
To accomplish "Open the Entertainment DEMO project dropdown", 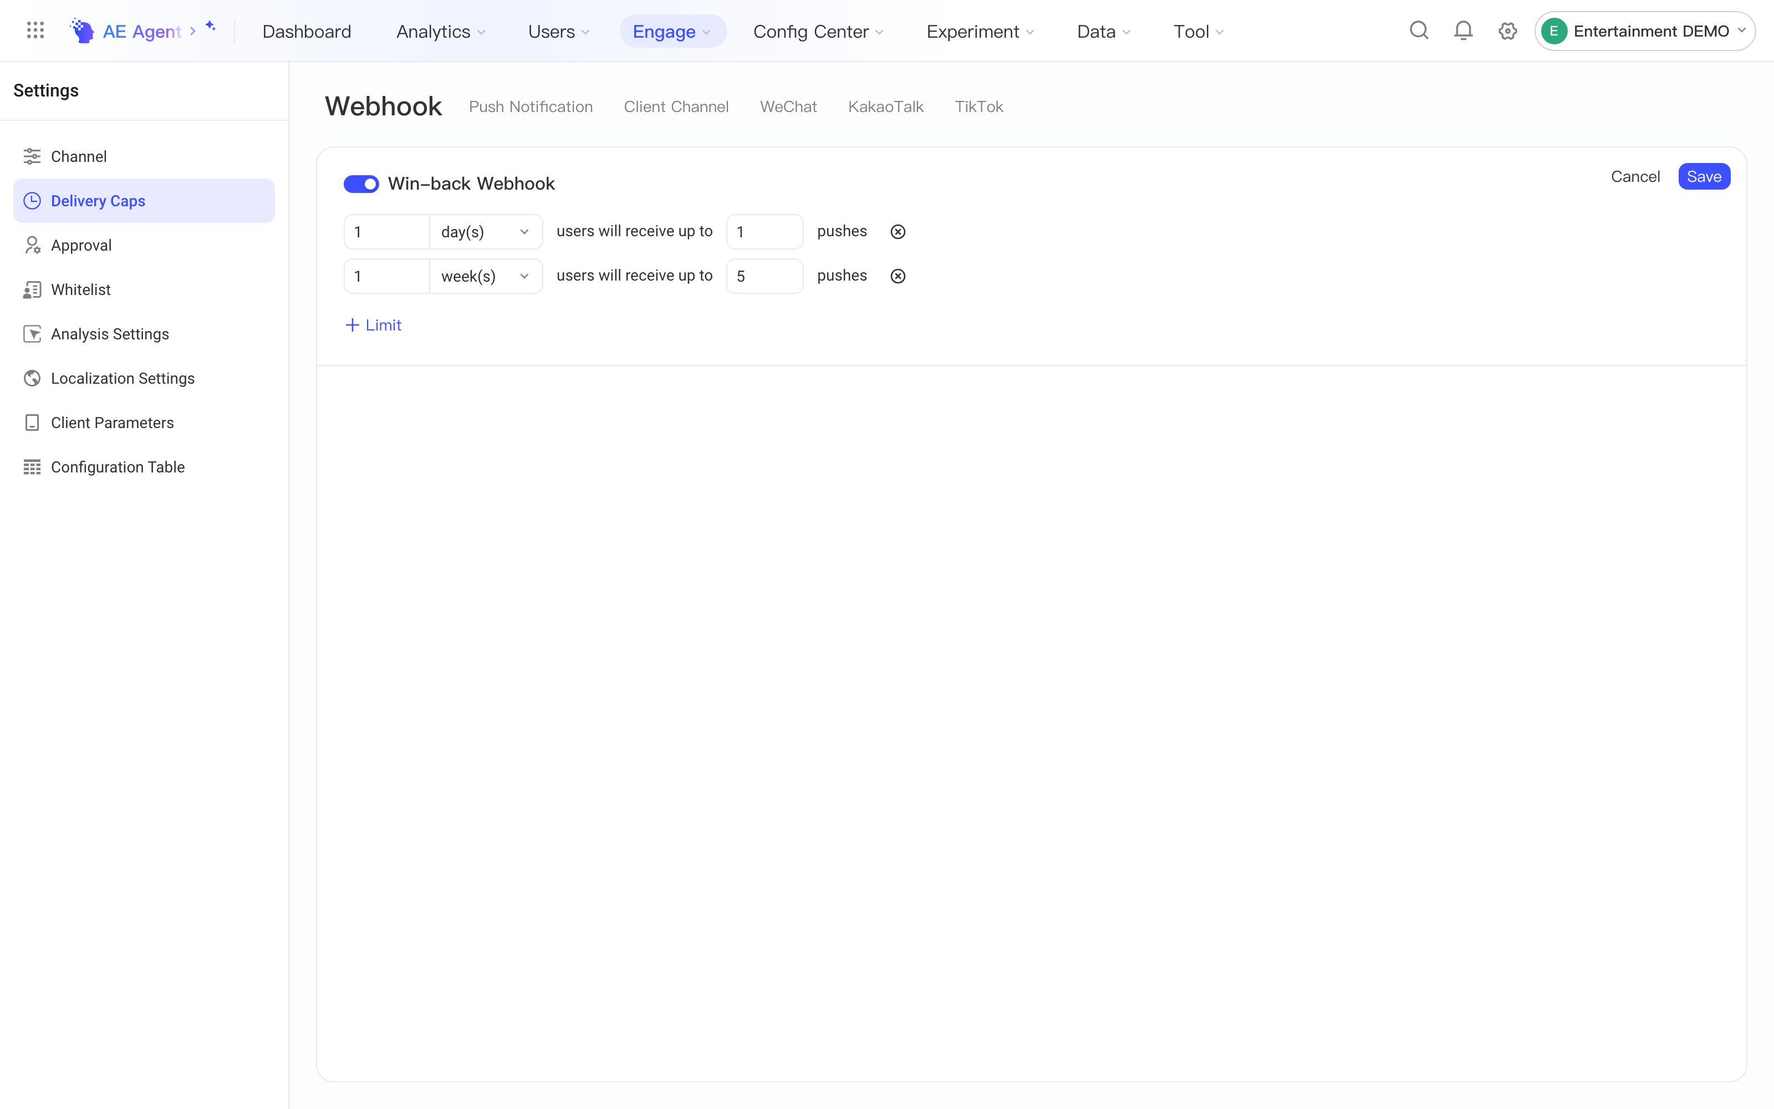I will (1644, 31).
